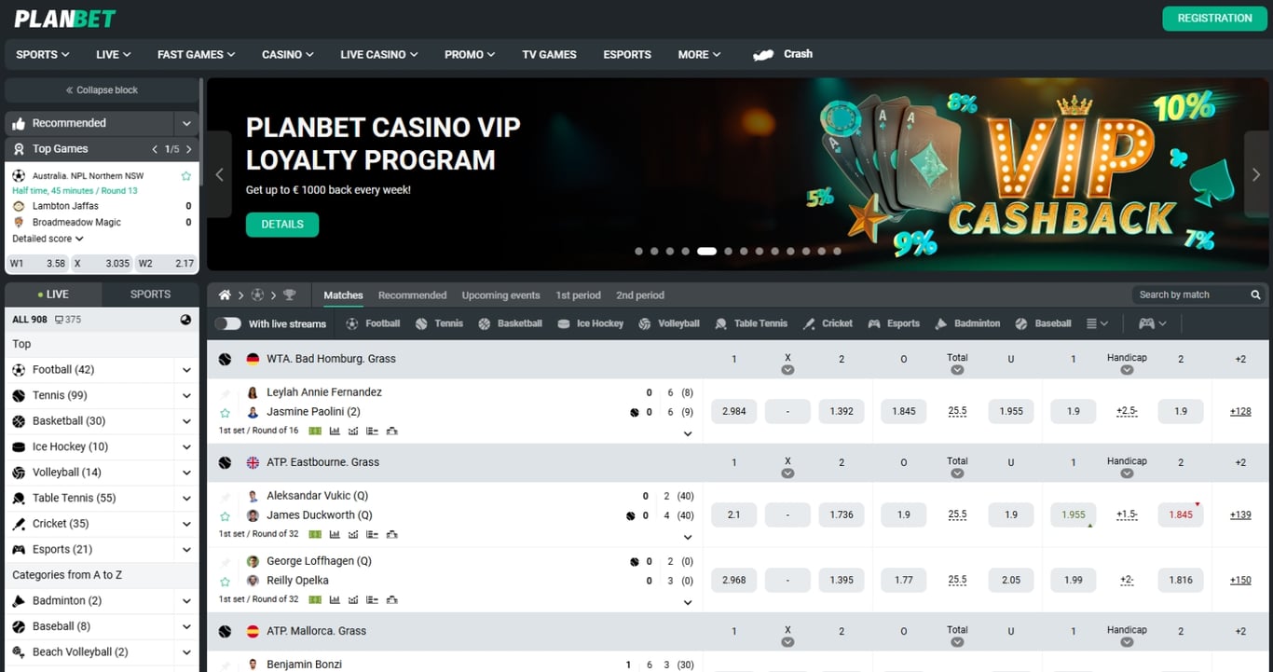Open the SPORTS dropdown in navigation bar
The height and width of the screenshot is (672, 1273).
pos(43,54)
